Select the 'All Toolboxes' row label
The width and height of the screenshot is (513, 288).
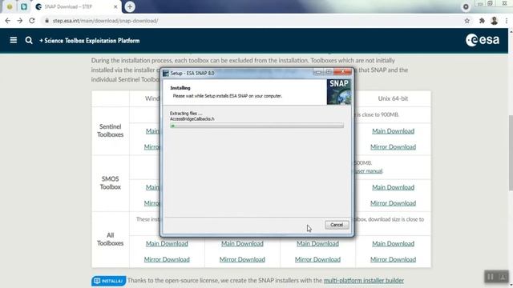(x=111, y=239)
